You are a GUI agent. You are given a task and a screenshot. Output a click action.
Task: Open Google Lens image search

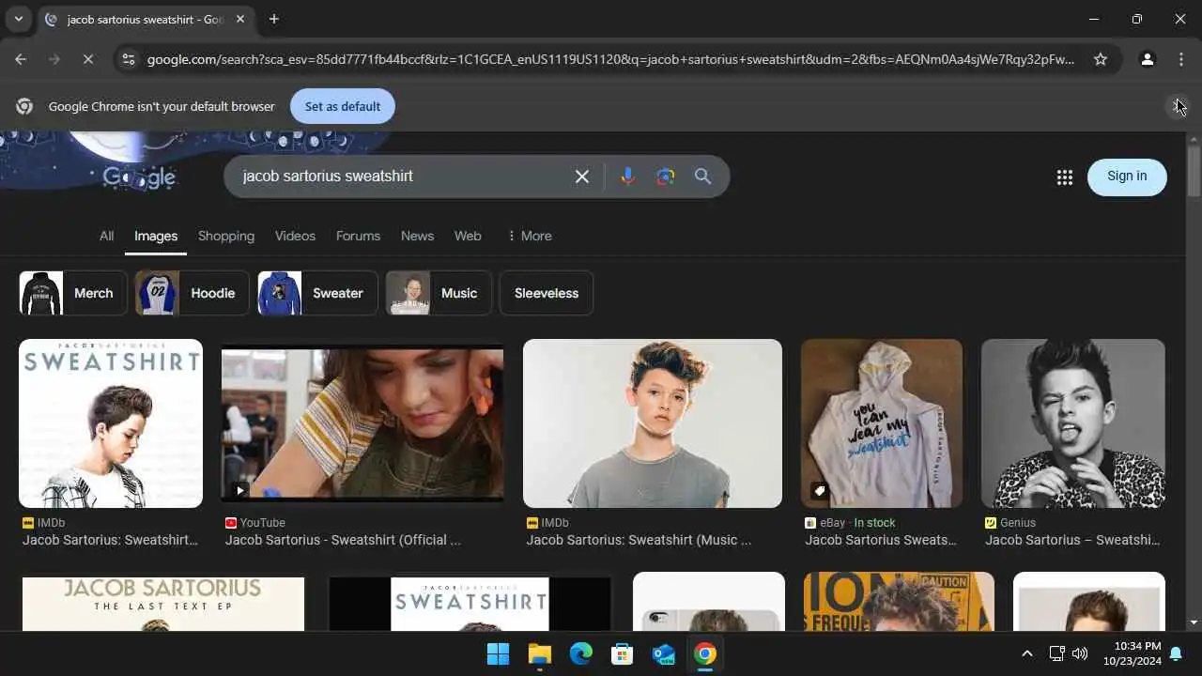coord(666,177)
